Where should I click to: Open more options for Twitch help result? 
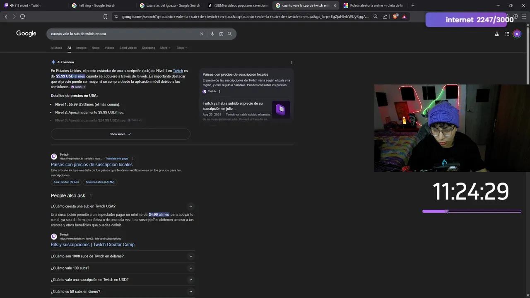click(132, 159)
